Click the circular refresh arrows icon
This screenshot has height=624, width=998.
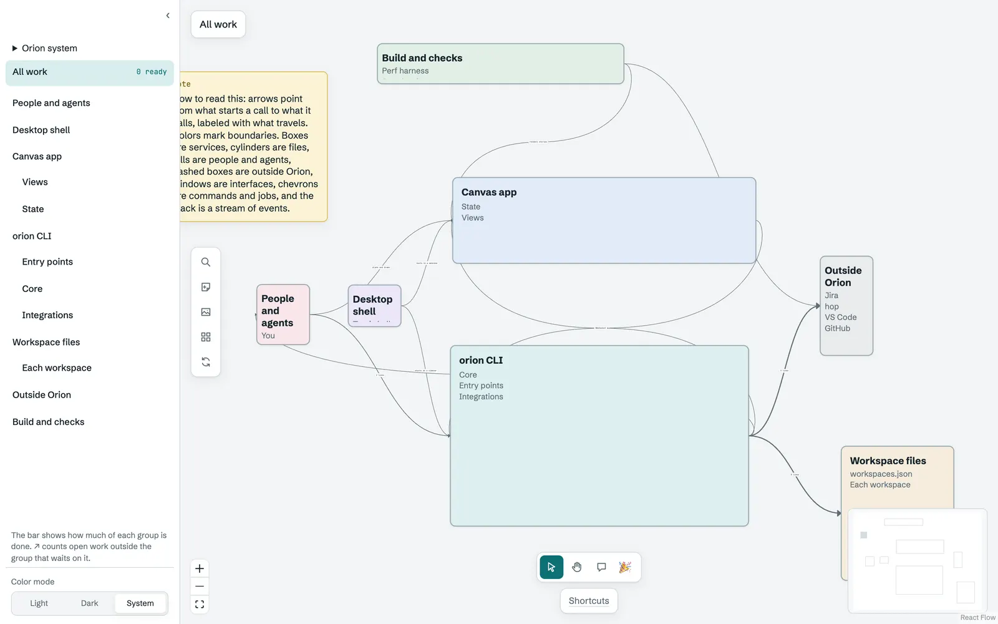[206, 362]
